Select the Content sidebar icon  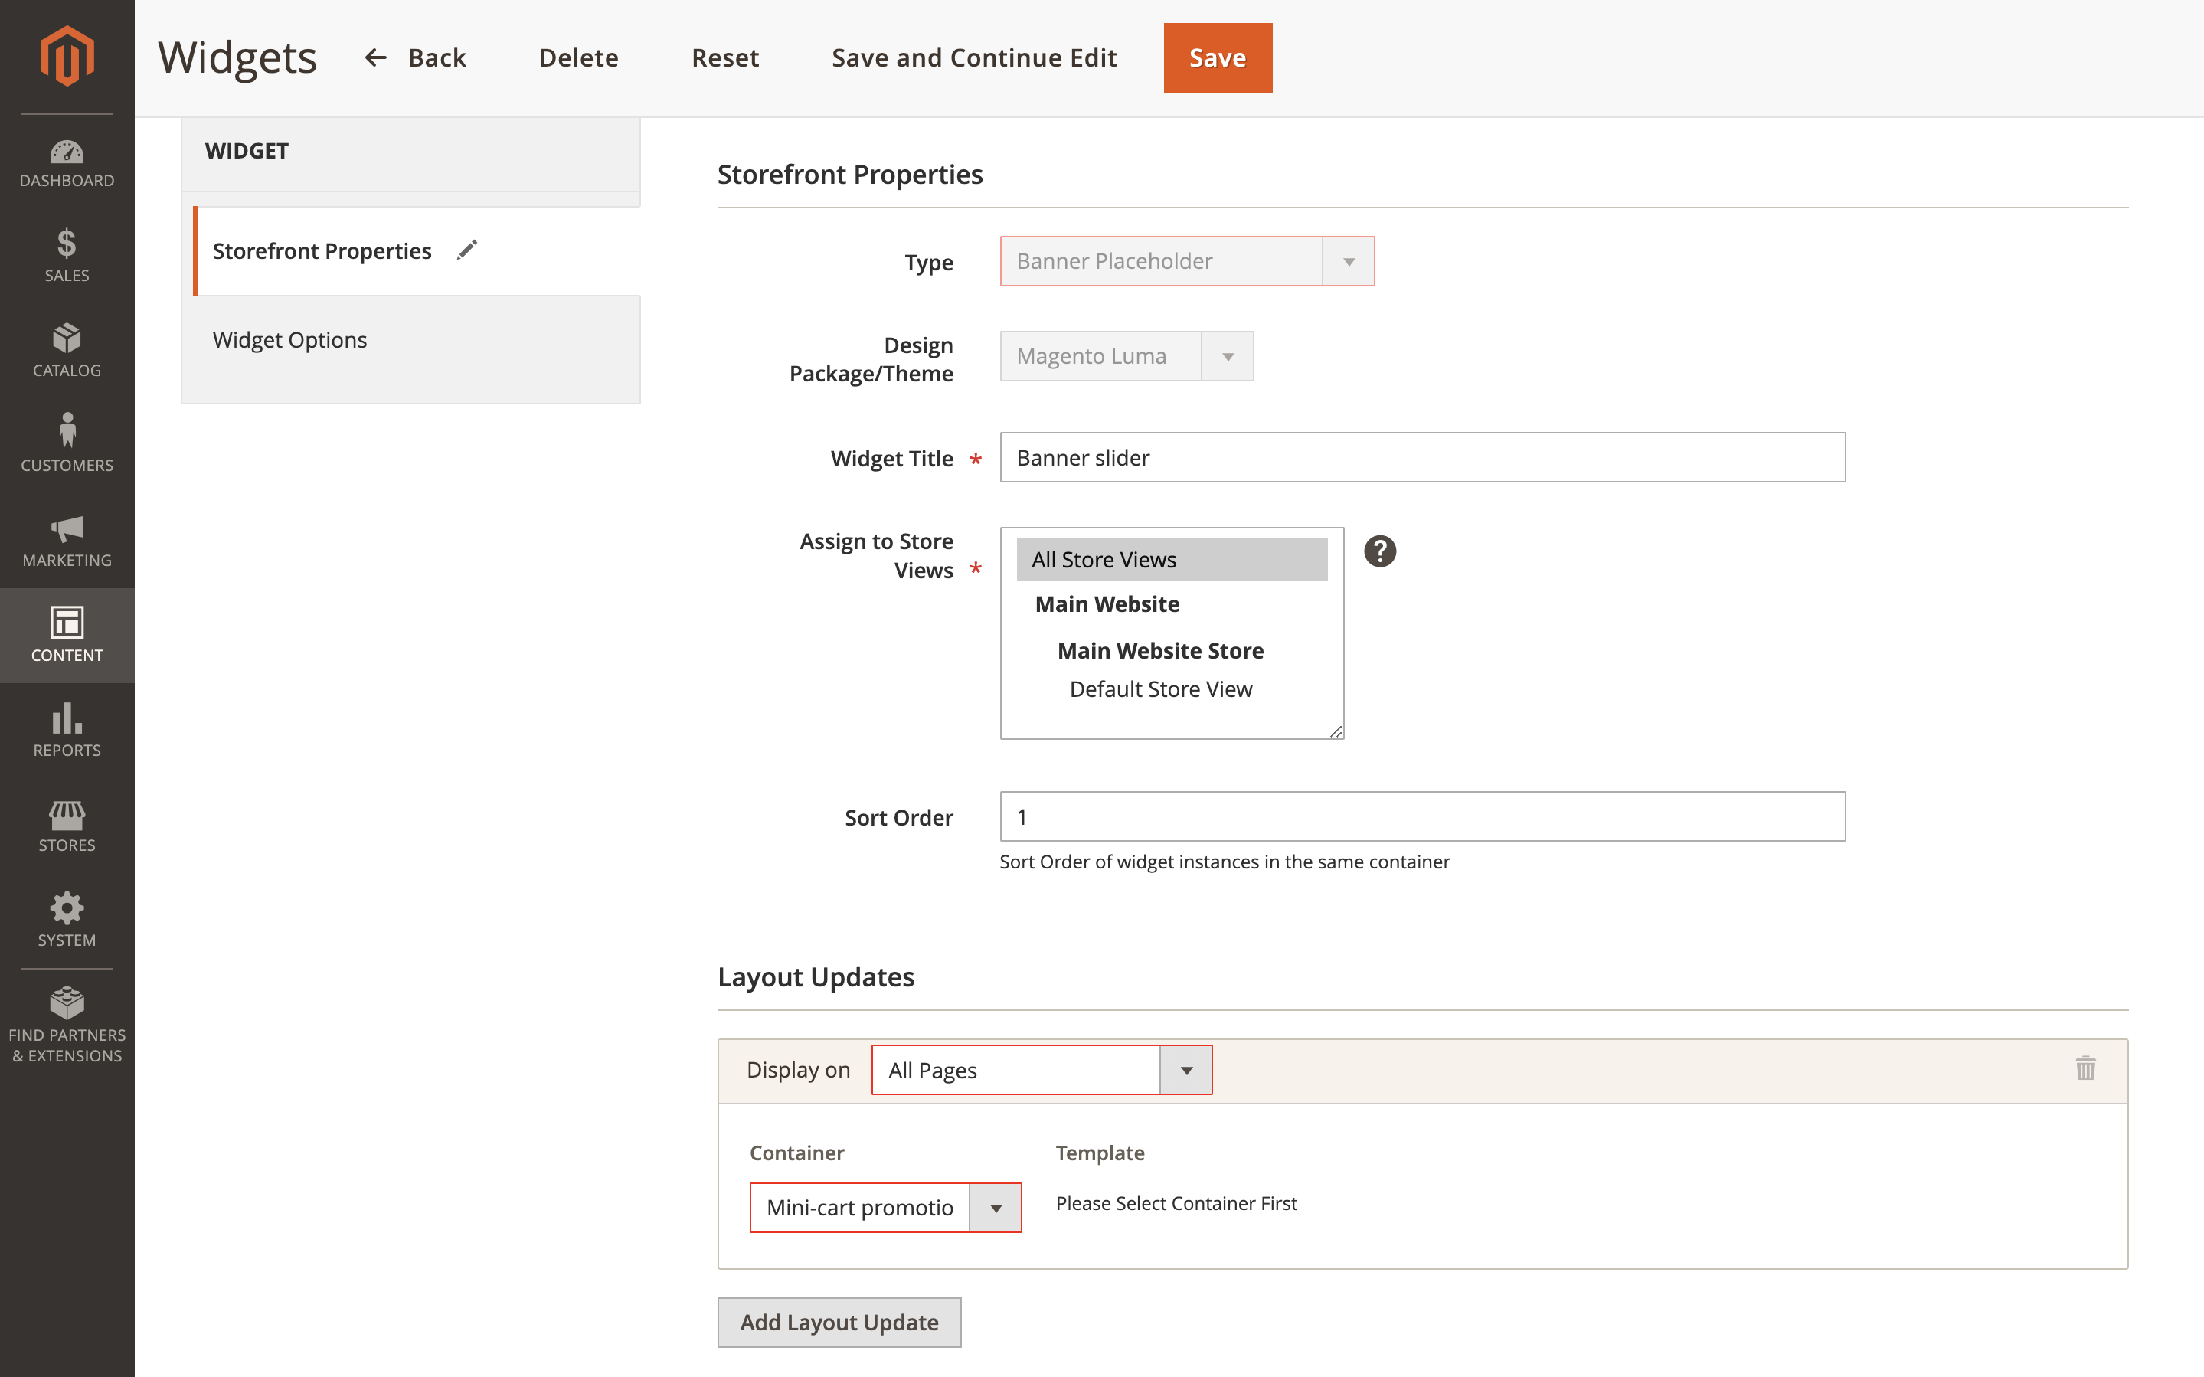pos(67,635)
